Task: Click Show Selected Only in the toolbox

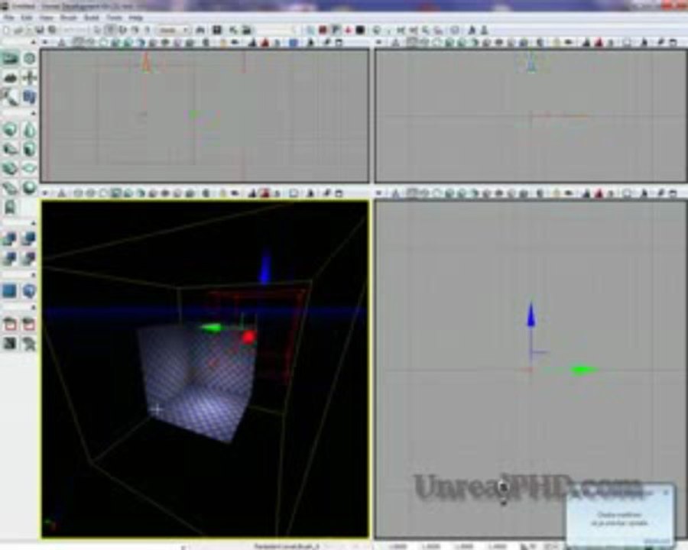Action: (11, 325)
